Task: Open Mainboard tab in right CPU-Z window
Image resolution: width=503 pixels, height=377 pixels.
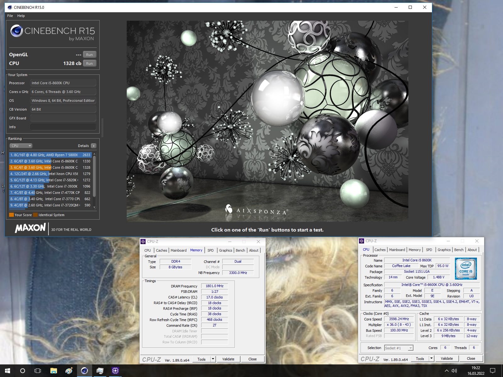Action: pos(397,250)
